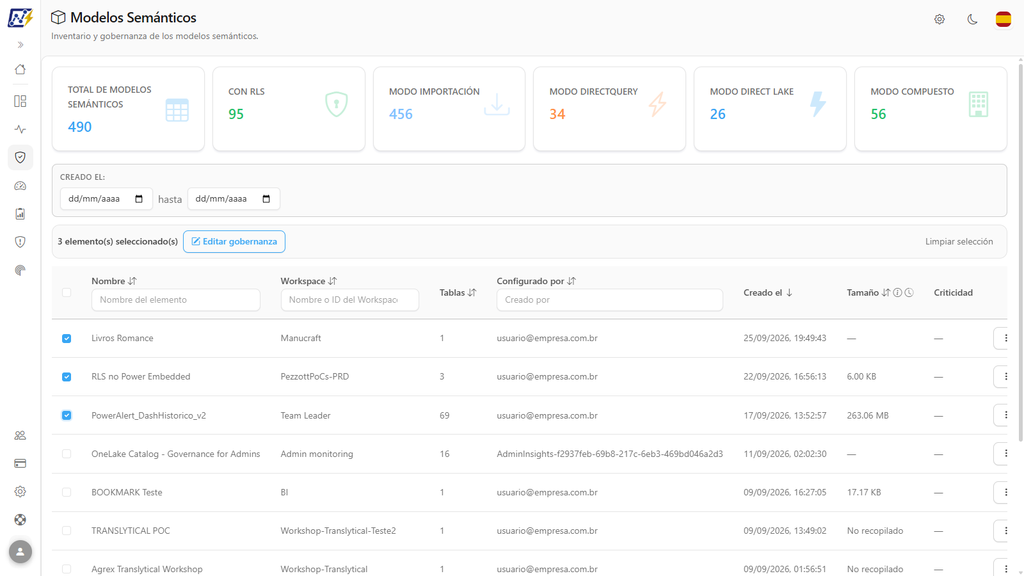Open the shield alert icon in sidebar

(x=20, y=242)
